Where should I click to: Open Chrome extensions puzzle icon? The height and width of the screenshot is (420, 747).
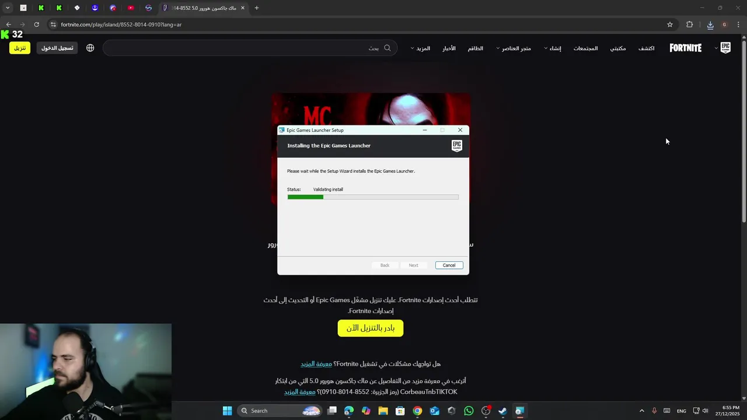[x=689, y=24]
